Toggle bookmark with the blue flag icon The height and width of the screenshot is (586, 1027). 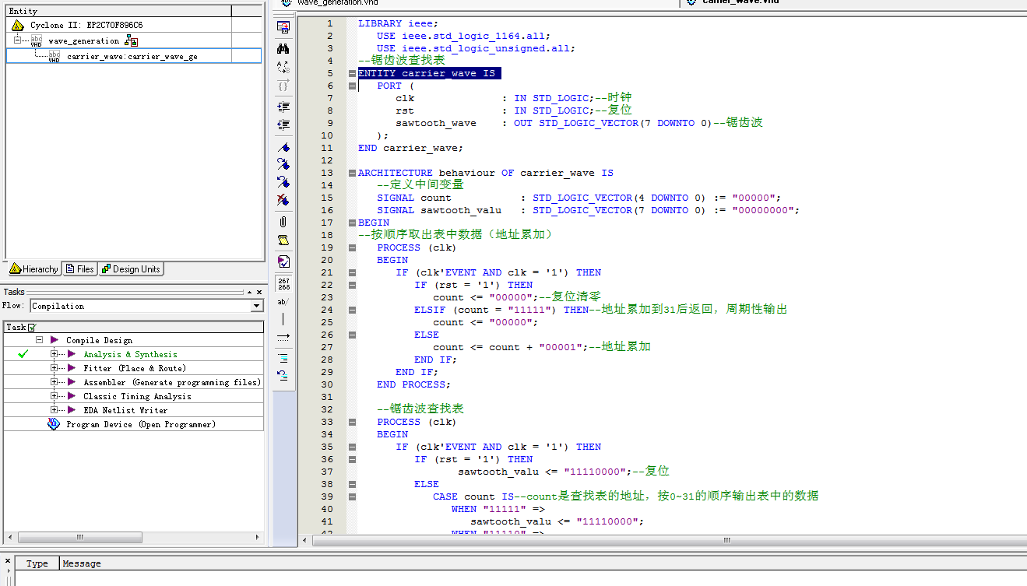click(283, 147)
